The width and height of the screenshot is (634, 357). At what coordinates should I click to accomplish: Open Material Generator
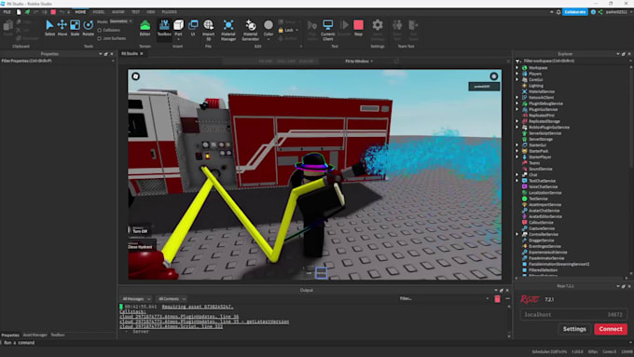(250, 30)
